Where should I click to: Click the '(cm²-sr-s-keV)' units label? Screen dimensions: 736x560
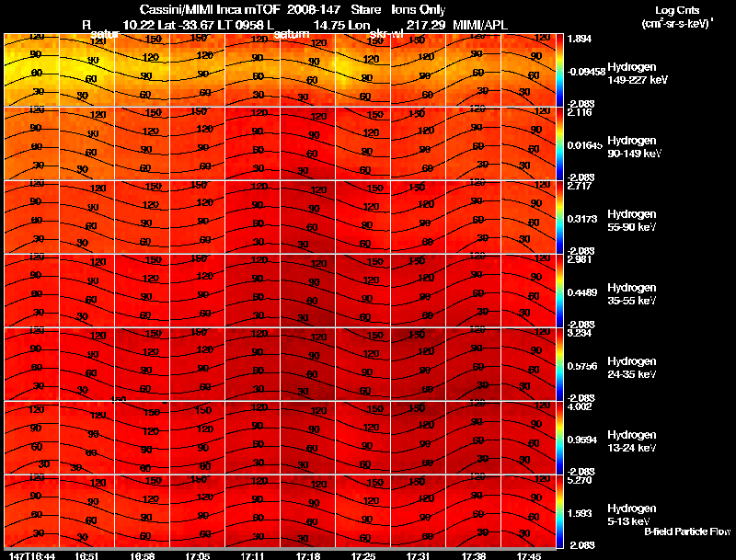point(677,24)
